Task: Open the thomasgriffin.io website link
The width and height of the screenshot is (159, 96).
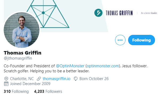Action: 56,79
